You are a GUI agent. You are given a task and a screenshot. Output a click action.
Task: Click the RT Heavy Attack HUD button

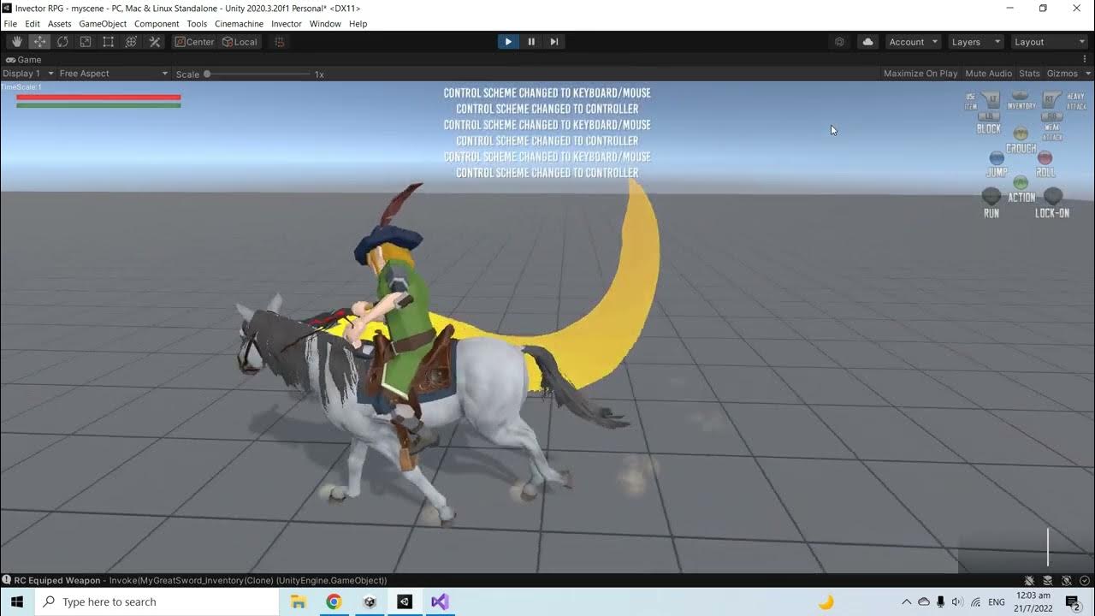[x=1051, y=99]
